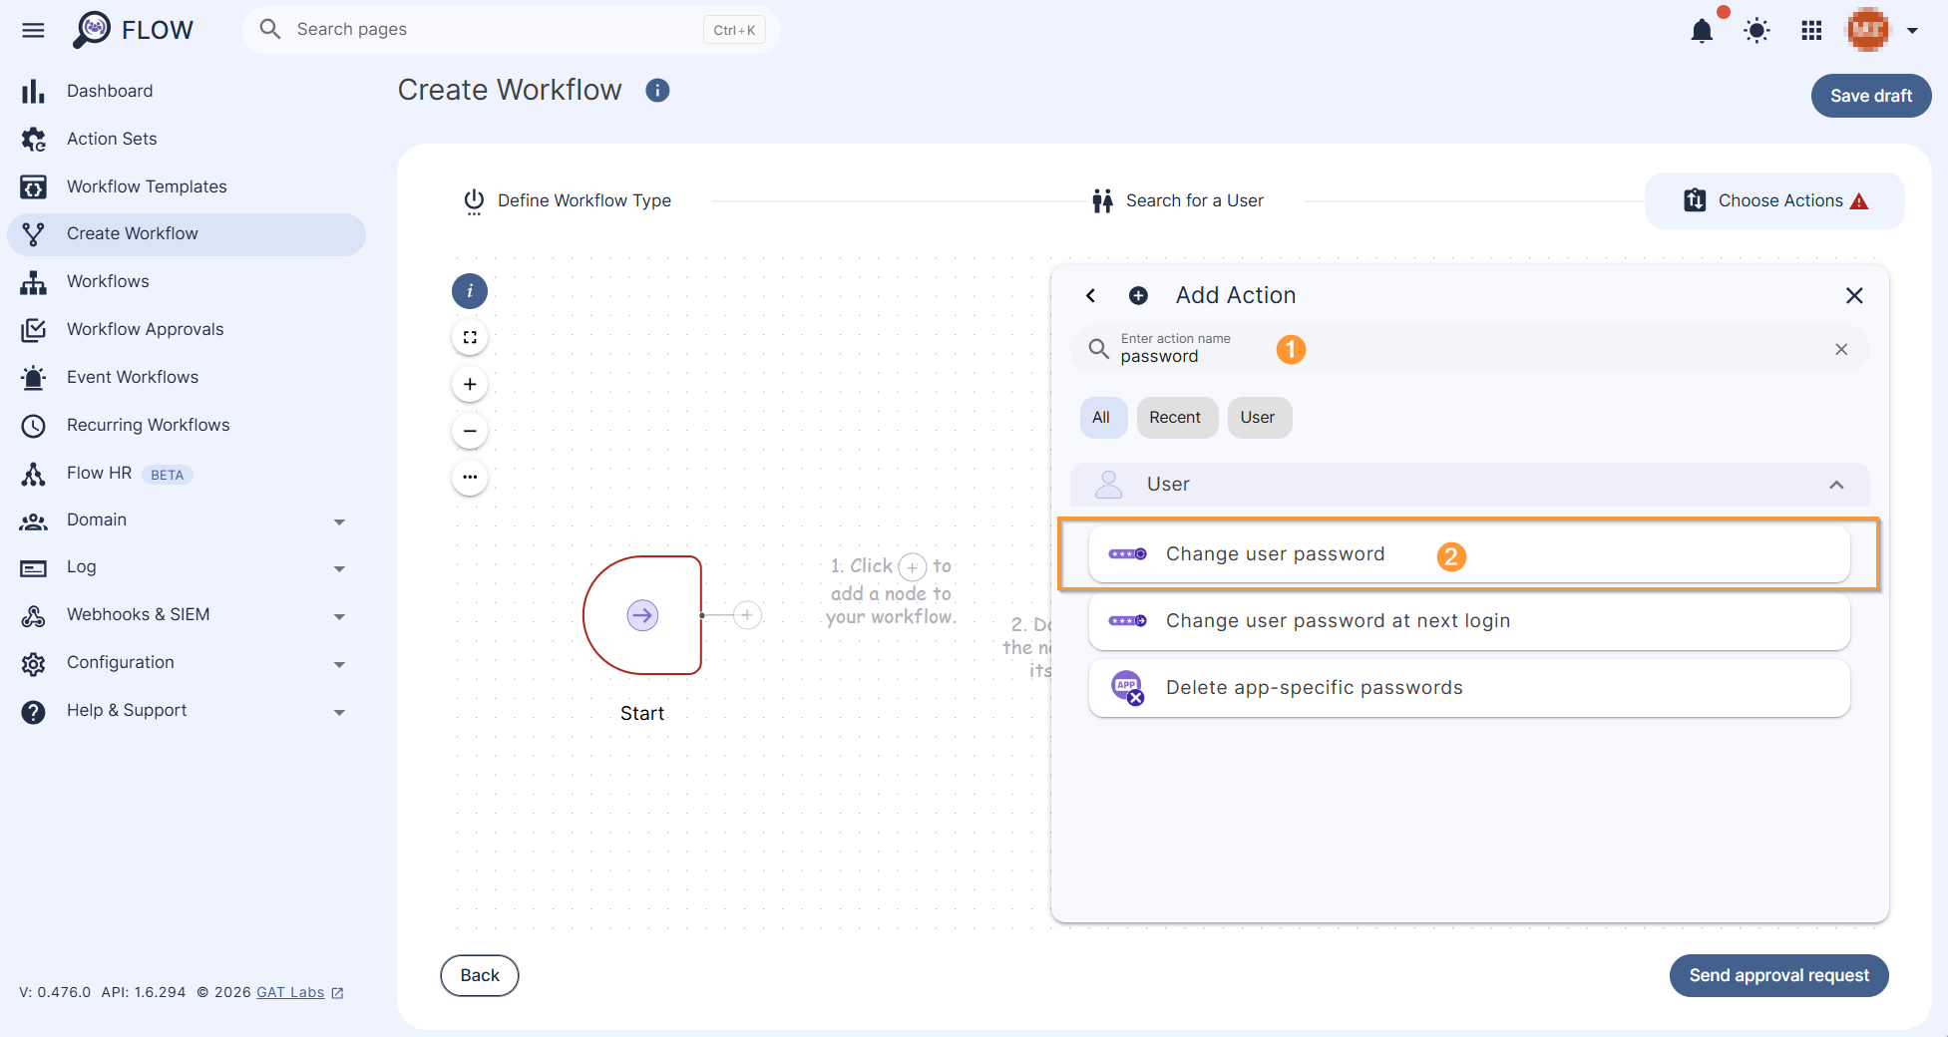Image resolution: width=1948 pixels, height=1037 pixels.
Task: Go to Workflow Templates
Action: click(187, 186)
